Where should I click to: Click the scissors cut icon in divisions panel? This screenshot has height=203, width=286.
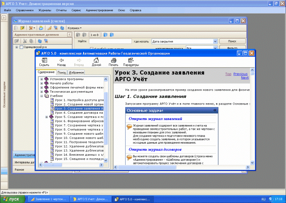coord(25,41)
